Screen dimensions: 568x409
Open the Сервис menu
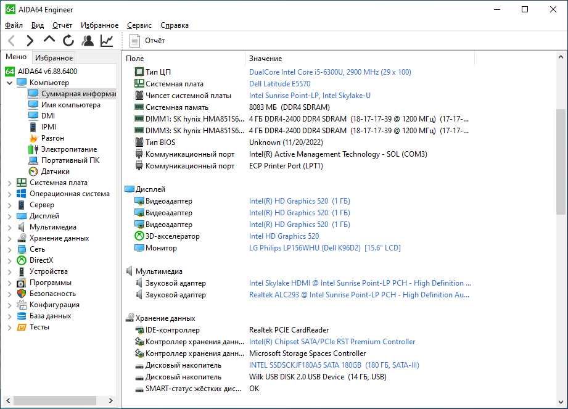click(139, 25)
